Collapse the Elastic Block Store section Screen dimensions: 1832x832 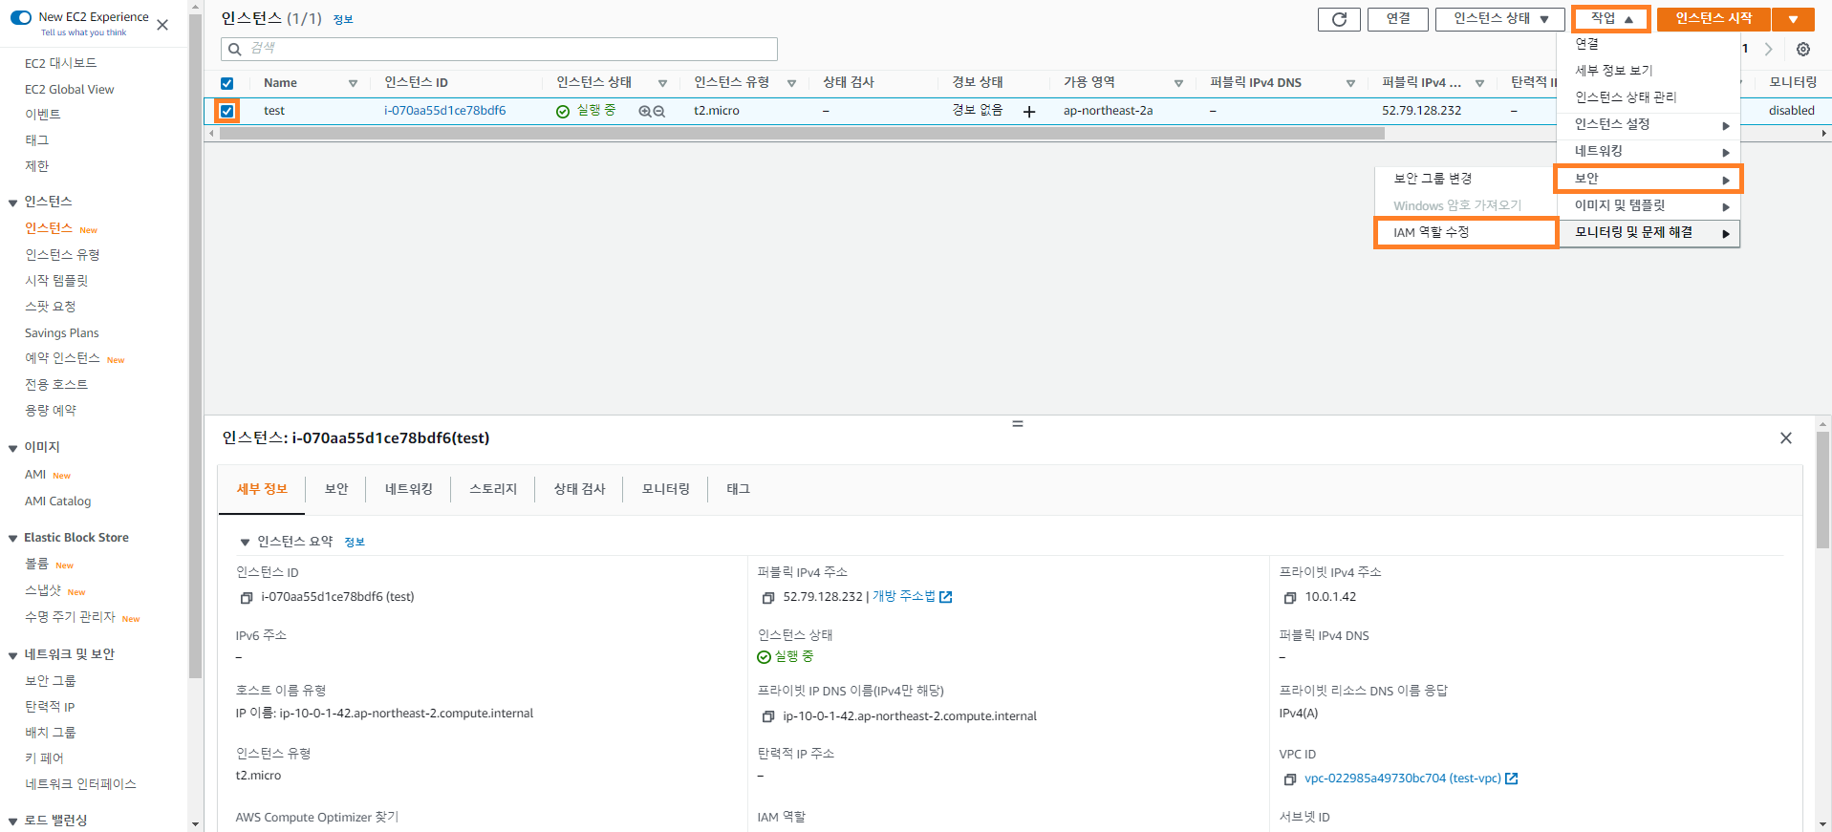coord(13,539)
